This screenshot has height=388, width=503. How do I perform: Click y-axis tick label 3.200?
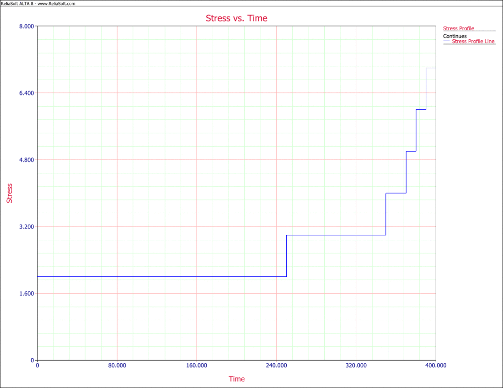27,226
